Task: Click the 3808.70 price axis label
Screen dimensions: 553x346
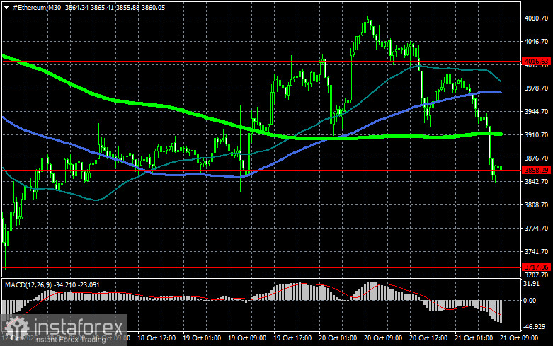Action: 537,204
